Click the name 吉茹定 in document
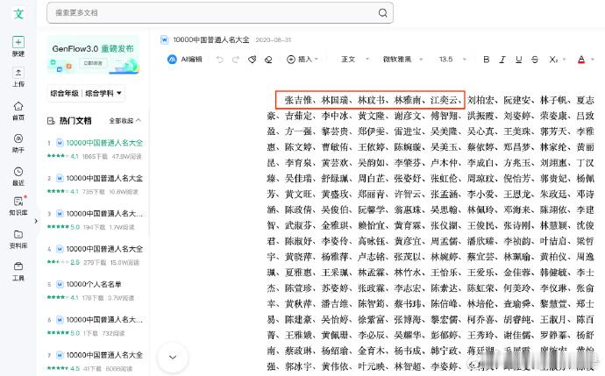This screenshot has width=605, height=376. tap(299, 116)
